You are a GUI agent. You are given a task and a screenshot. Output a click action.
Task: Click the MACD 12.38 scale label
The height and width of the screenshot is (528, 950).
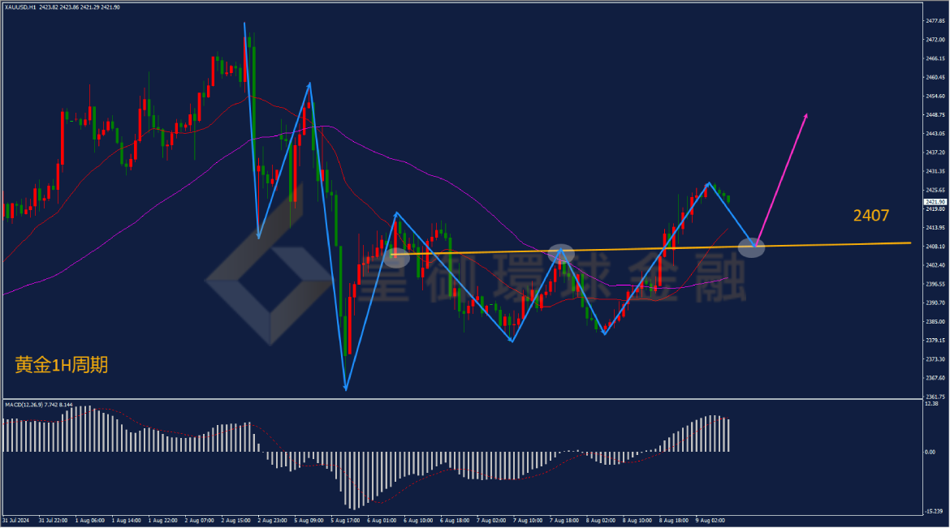click(x=932, y=403)
